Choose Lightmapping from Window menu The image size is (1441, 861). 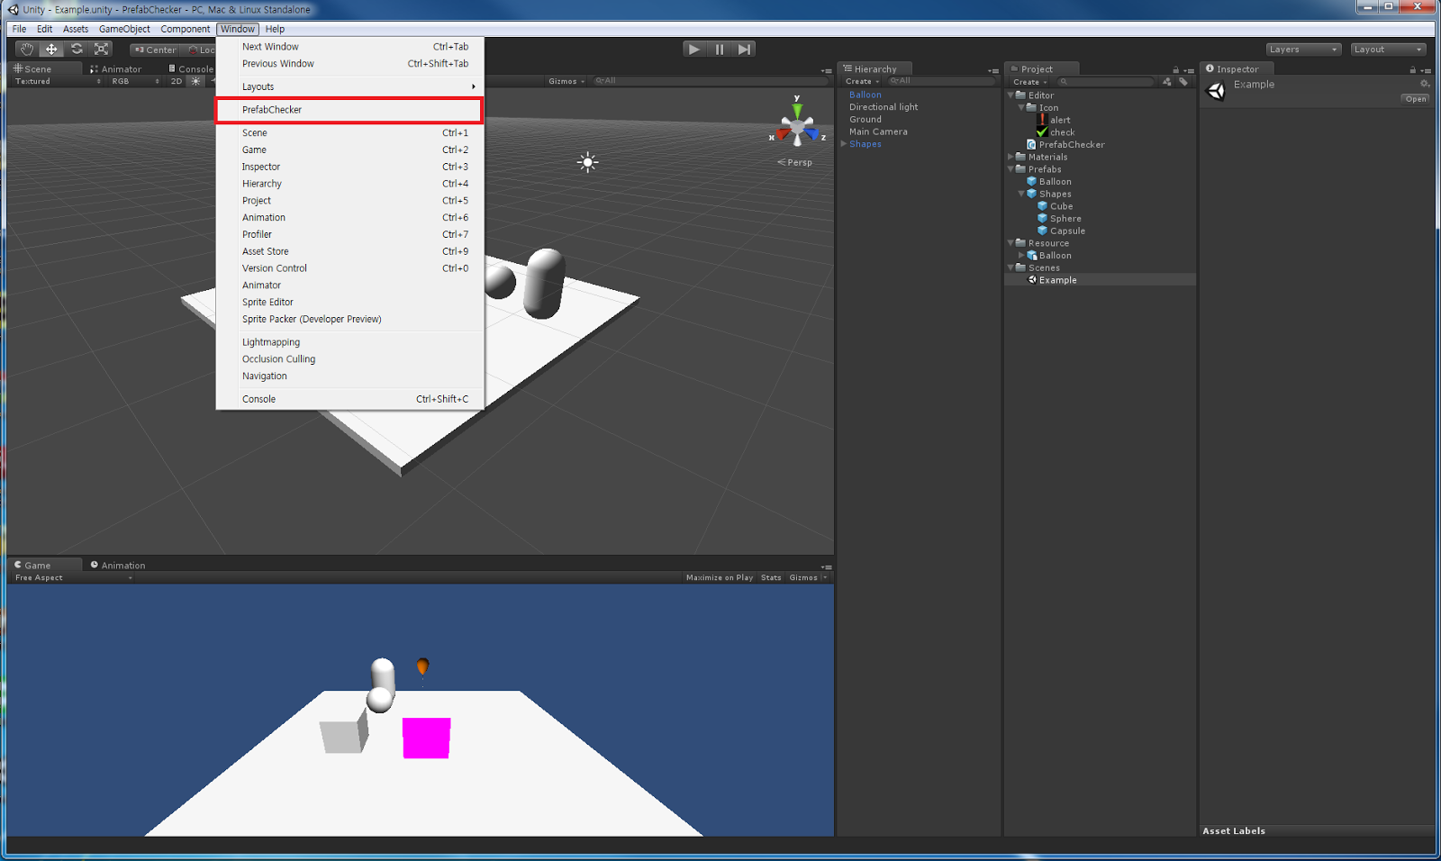point(349,342)
